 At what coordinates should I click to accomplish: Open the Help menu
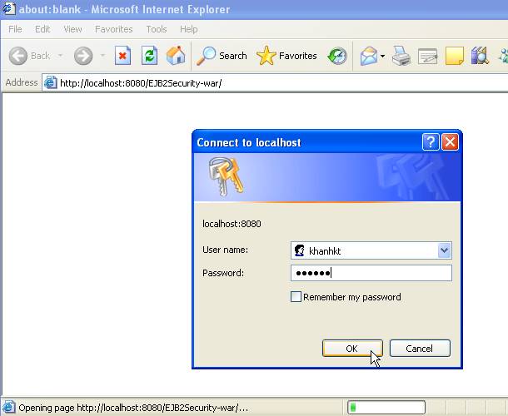click(189, 29)
